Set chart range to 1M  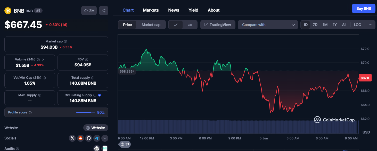(x=325, y=25)
